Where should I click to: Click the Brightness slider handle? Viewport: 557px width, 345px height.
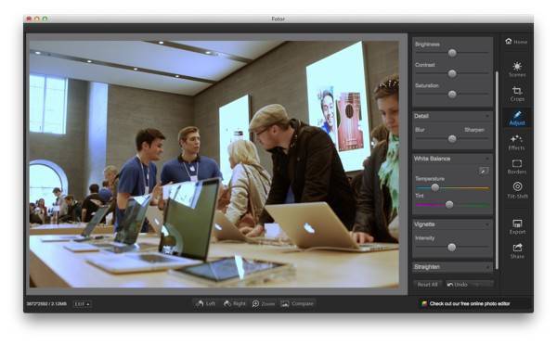[x=452, y=53]
